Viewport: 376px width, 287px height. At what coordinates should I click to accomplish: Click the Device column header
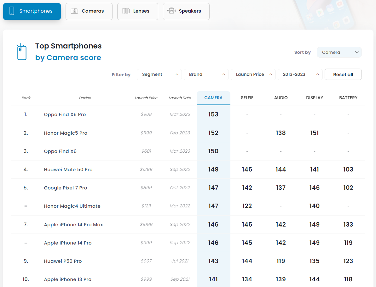(x=85, y=98)
